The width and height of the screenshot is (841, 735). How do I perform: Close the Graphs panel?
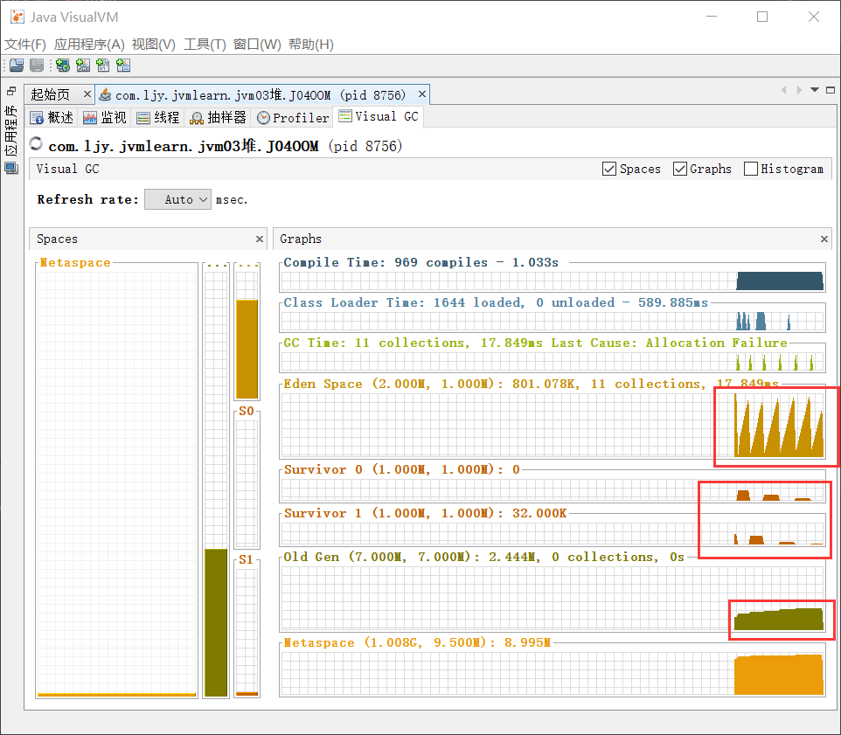[x=824, y=239]
